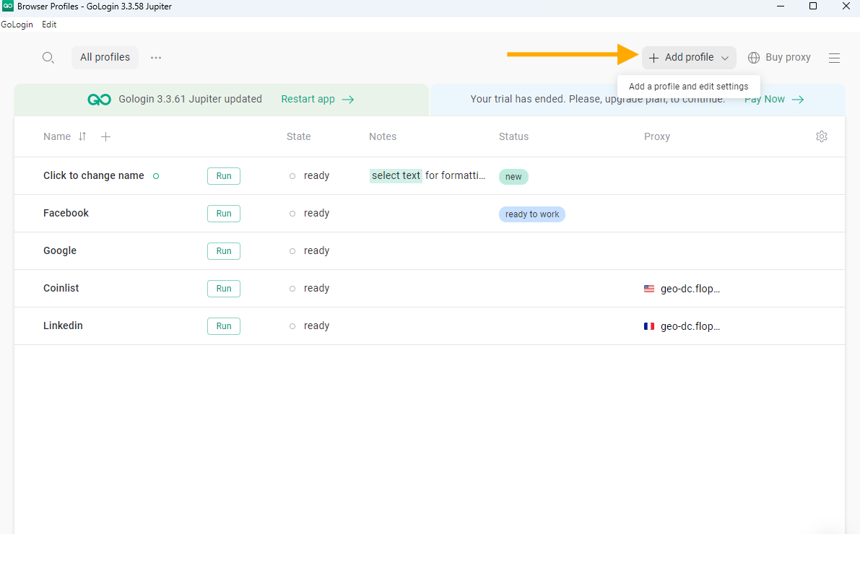Click the Notes column header
860x581 pixels.
click(382, 136)
